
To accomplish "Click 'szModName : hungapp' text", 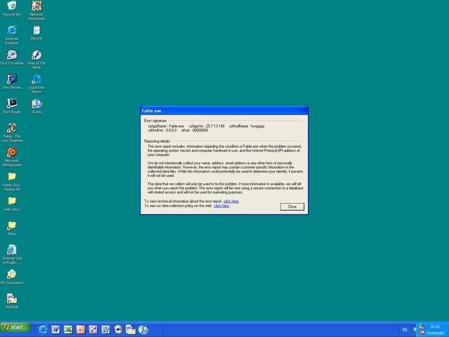I will pyautogui.click(x=246, y=126).
